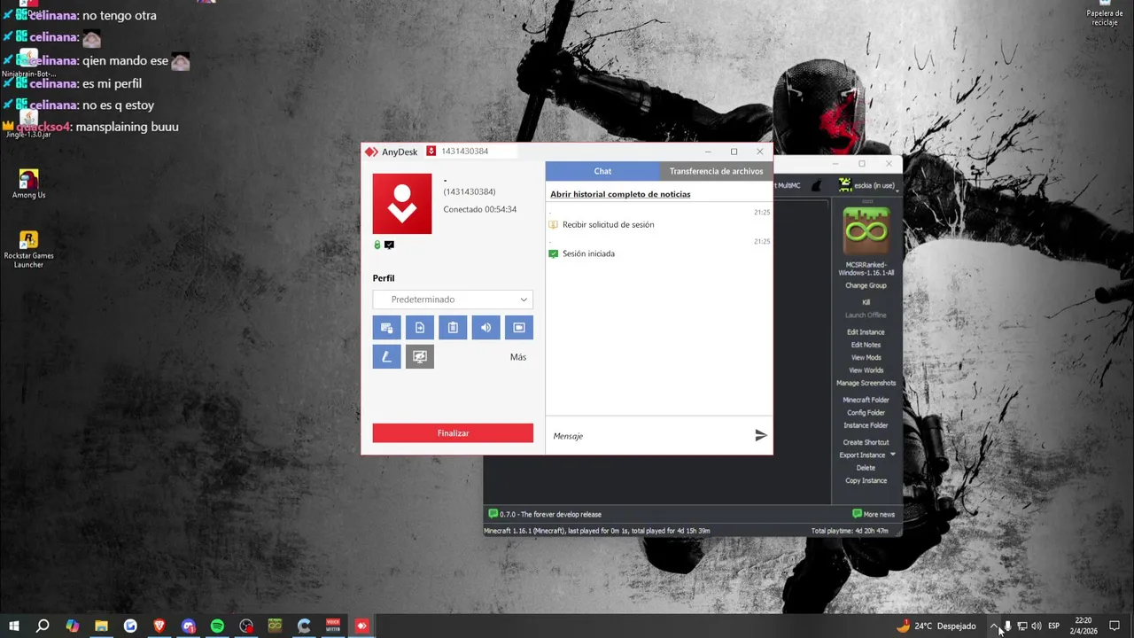Expand Export Instance dropdown arrow in MultiMC
This screenshot has height=638, width=1134.
(x=892, y=455)
